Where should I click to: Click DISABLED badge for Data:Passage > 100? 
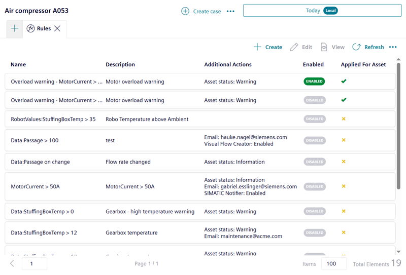[315, 140]
